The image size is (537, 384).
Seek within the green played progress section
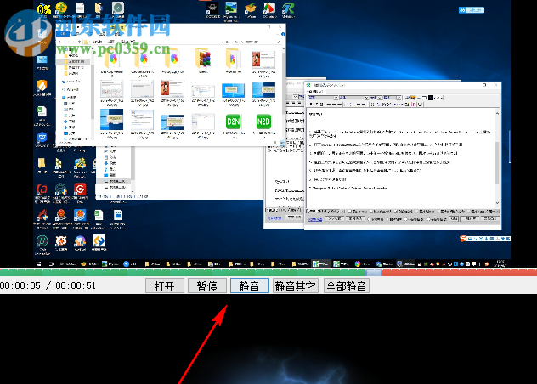tap(183, 273)
